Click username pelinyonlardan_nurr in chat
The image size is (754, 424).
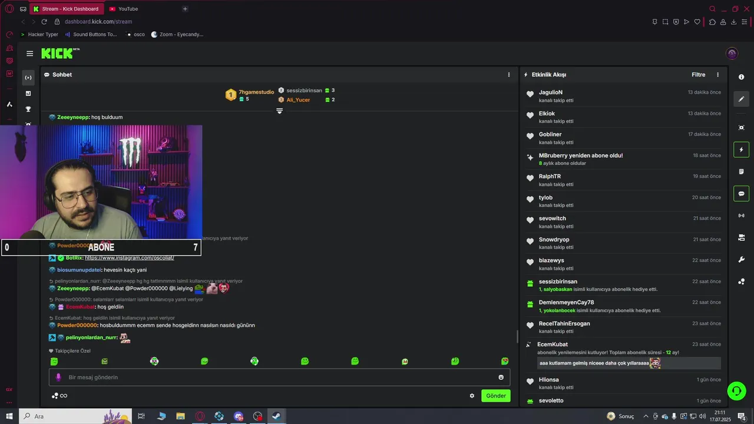point(91,338)
